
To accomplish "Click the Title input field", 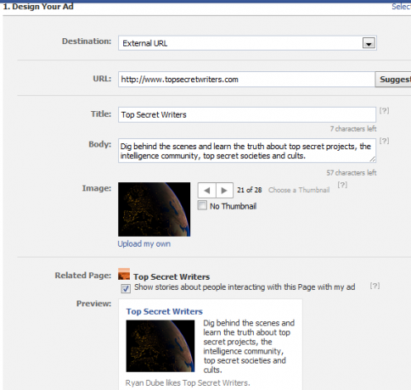I will pyautogui.click(x=247, y=114).
